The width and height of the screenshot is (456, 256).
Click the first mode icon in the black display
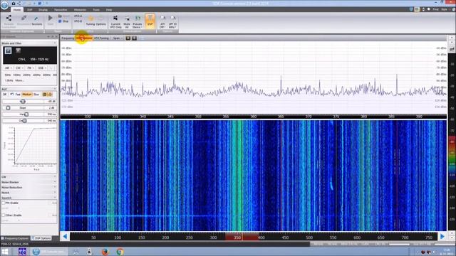click(8, 50)
